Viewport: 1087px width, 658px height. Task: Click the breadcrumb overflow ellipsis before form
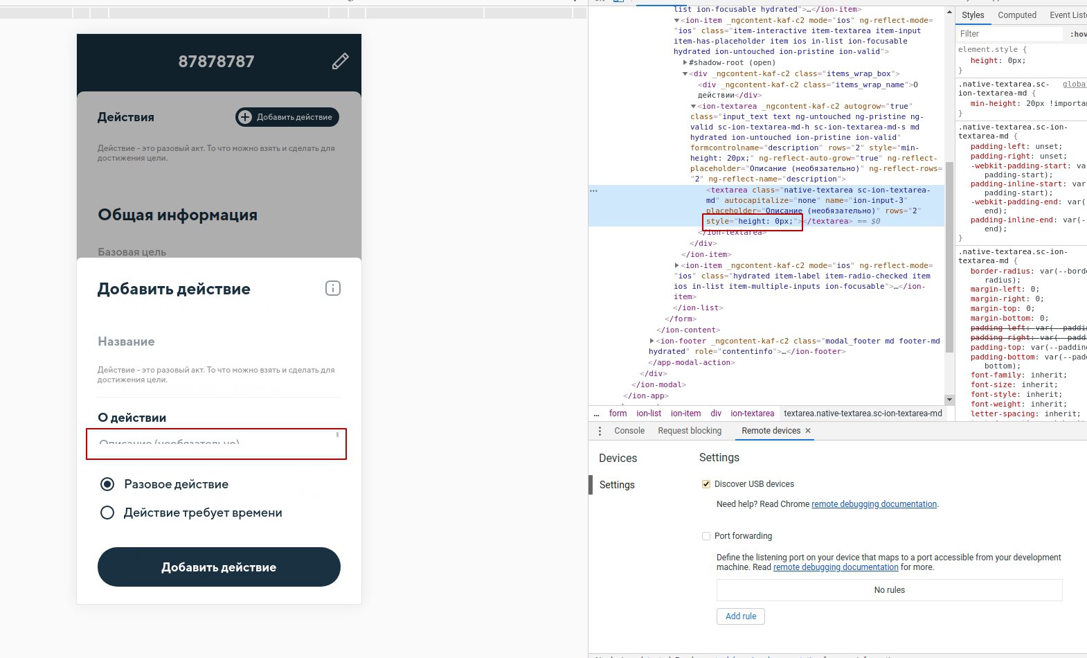point(597,414)
